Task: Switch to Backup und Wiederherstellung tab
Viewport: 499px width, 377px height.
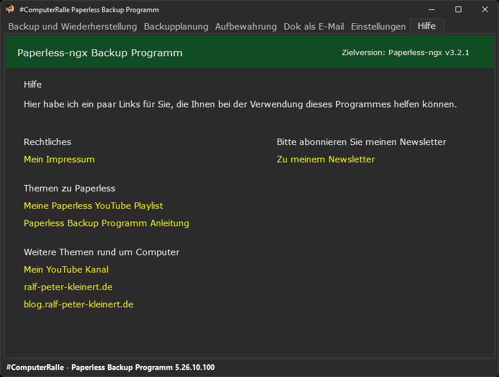Action: click(x=73, y=27)
